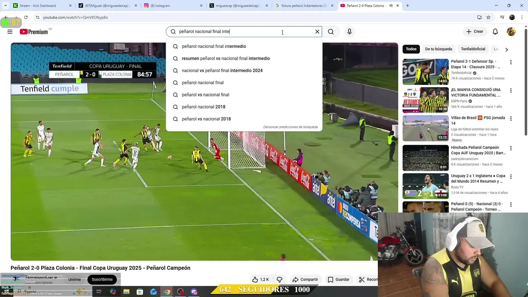This screenshot has height=297, width=528.
Task: Open options menu for Peñarol 0 (5) Nacional video
Action: (511, 205)
